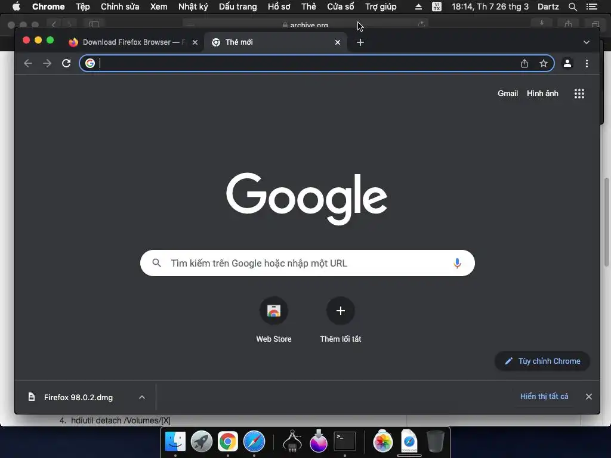Screen dimensions: 611x458
Task: Click the Google logo
Action: [307, 199]
